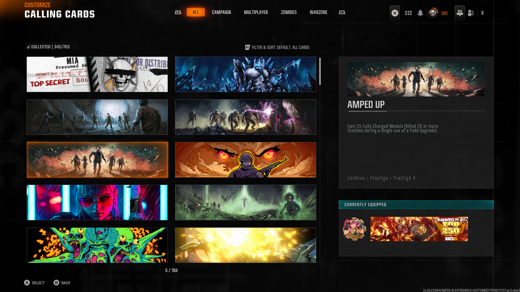
Task: Select the green misty zombies calling card
Action: (246, 202)
